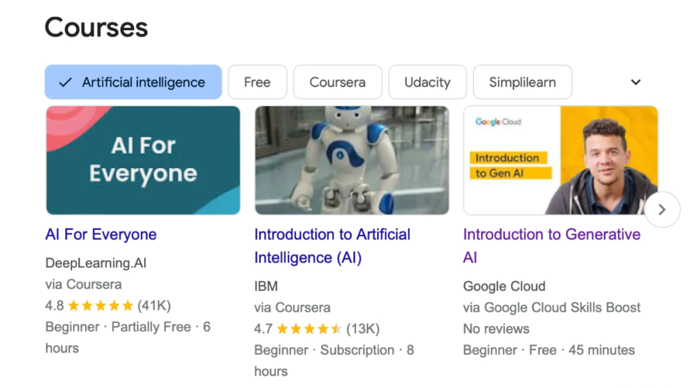Open Introduction to Generative AI link

[x=551, y=246]
